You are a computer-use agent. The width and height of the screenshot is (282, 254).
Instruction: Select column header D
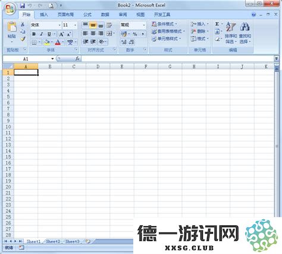point(98,67)
